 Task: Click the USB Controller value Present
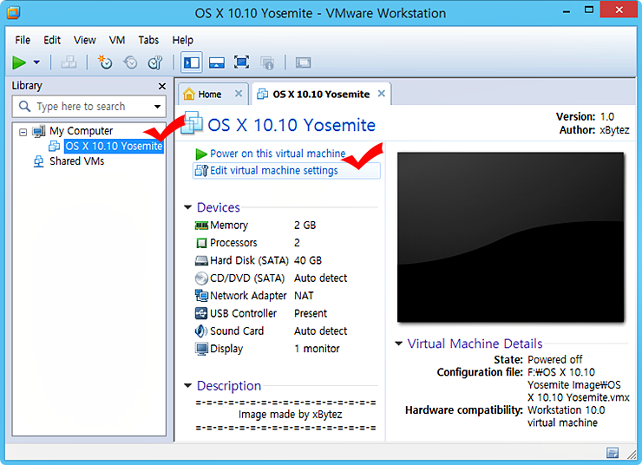click(x=311, y=313)
